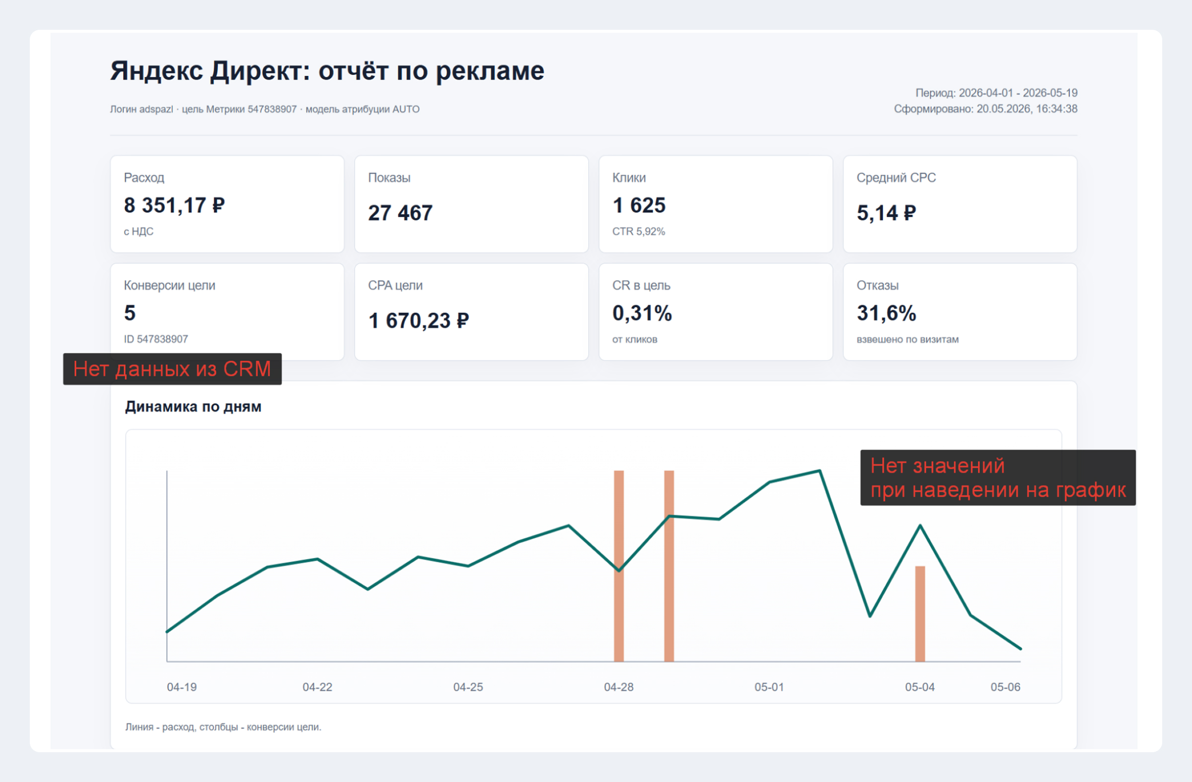Click the "04-28" axis date label
Image resolution: width=1192 pixels, height=782 pixels.
click(619, 687)
